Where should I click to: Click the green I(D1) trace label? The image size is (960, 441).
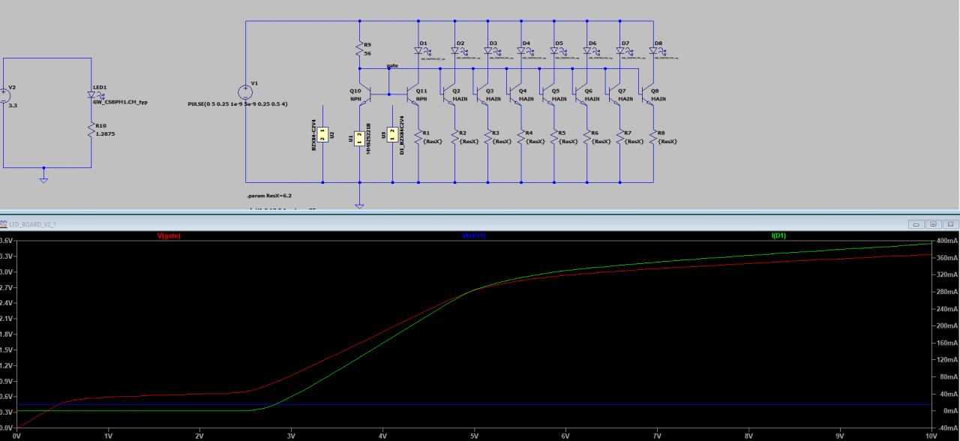tap(778, 236)
